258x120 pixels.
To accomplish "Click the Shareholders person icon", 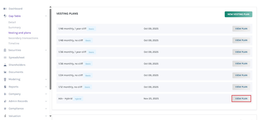I will tap(5, 65).
